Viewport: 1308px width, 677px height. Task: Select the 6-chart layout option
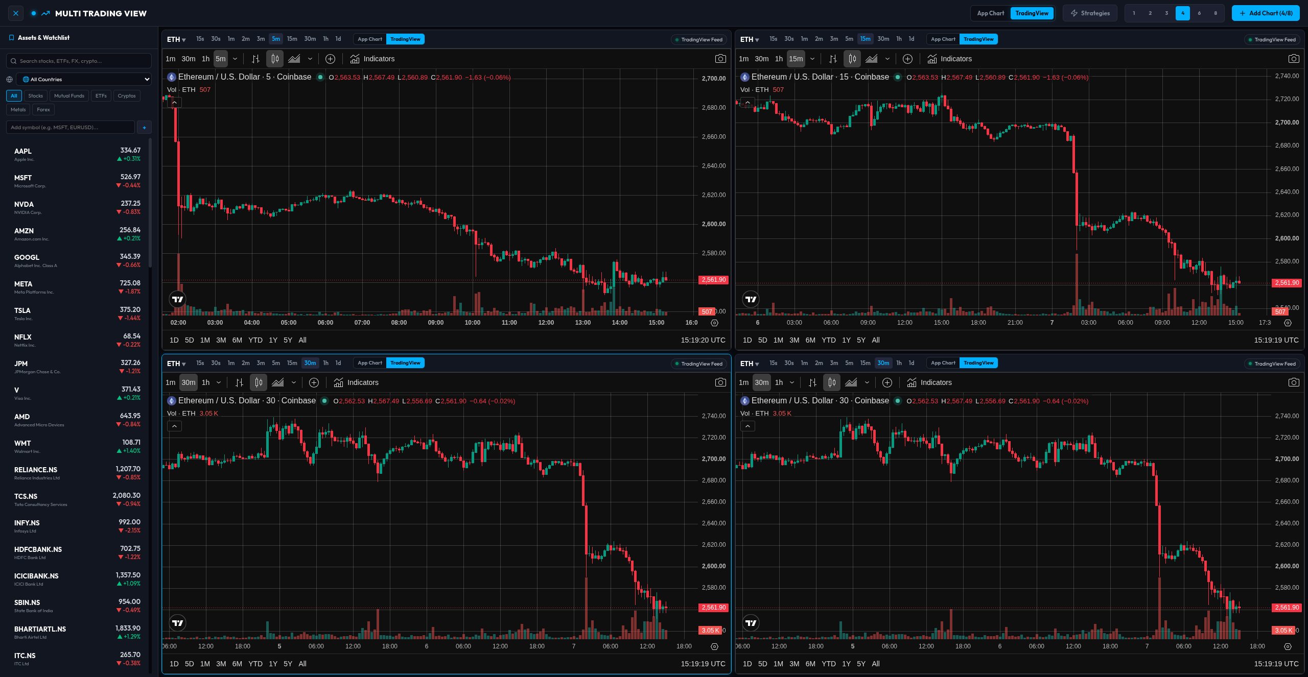coord(1199,13)
